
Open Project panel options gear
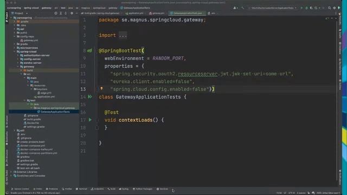(72, 13)
